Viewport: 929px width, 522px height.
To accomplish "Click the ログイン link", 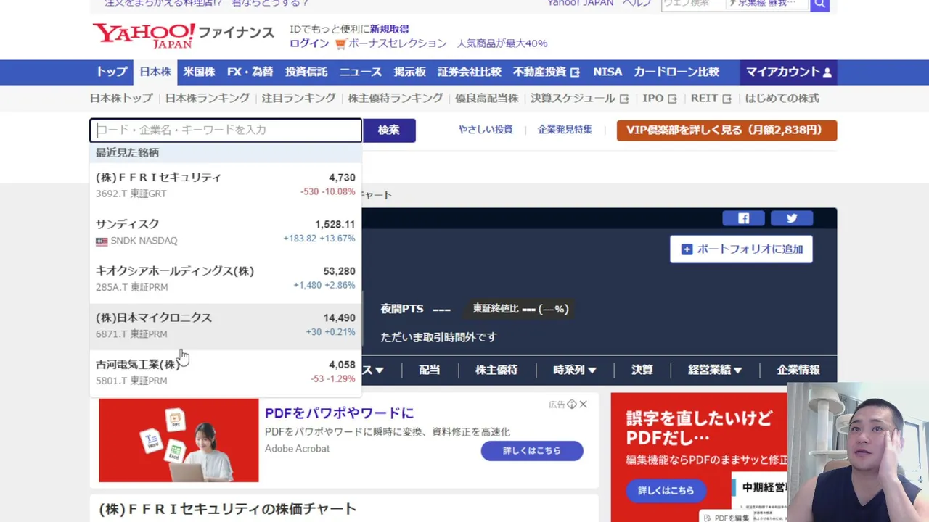I will coord(309,43).
